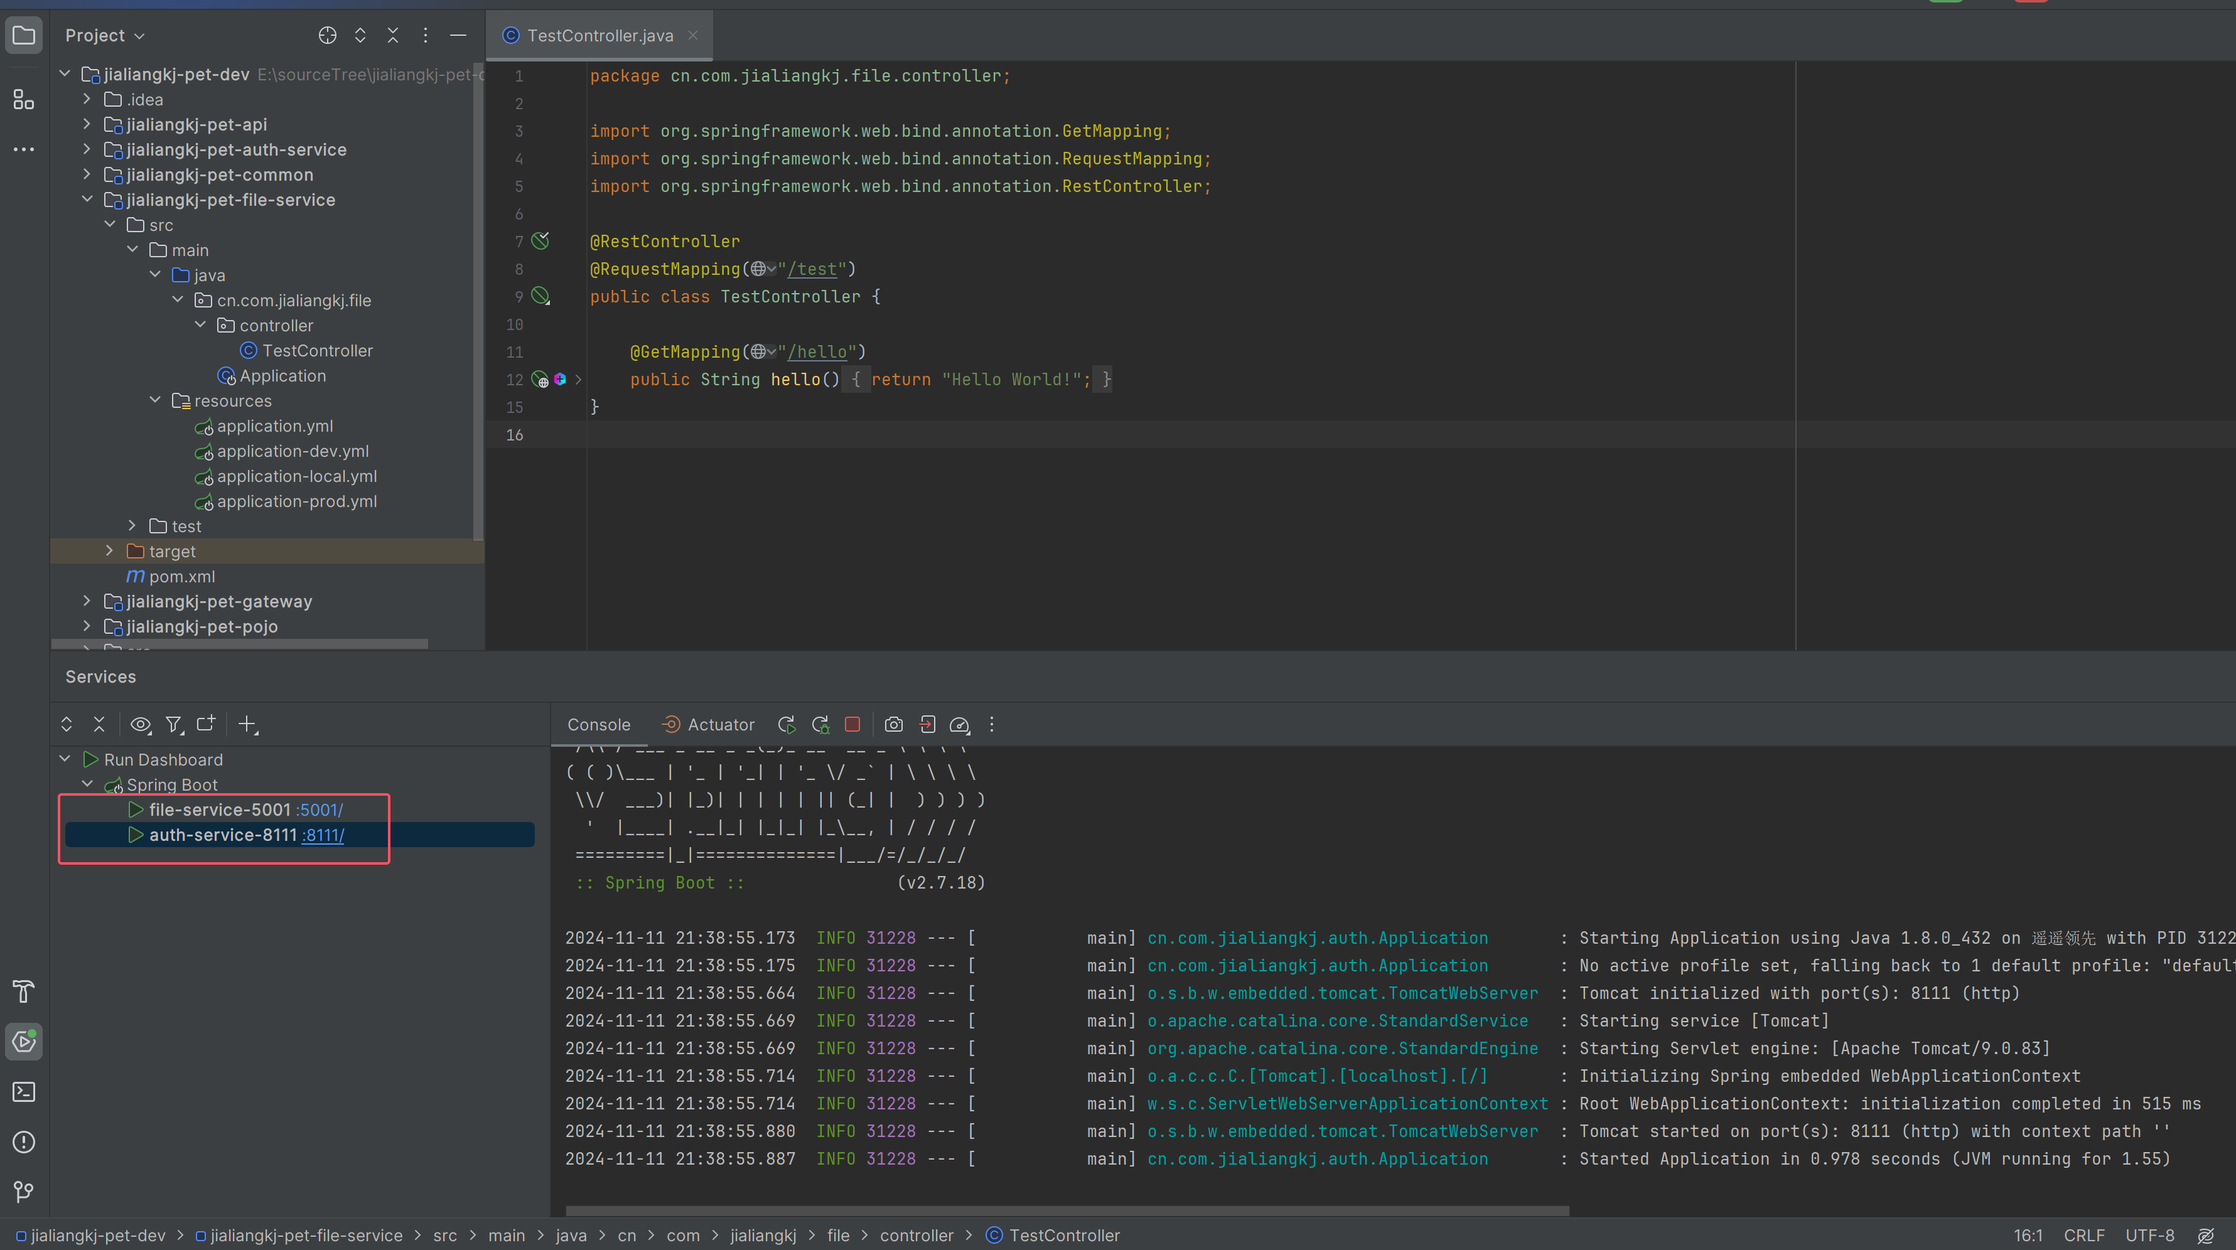2236x1250 pixels.
Task: Collapse the jialiangkj-pet-file-service module
Action: [88, 200]
